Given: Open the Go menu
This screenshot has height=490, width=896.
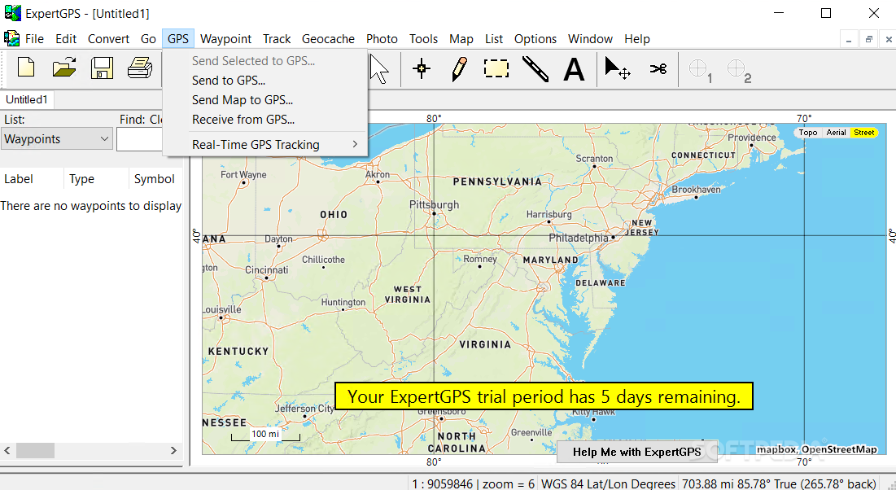Looking at the screenshot, I should point(148,39).
